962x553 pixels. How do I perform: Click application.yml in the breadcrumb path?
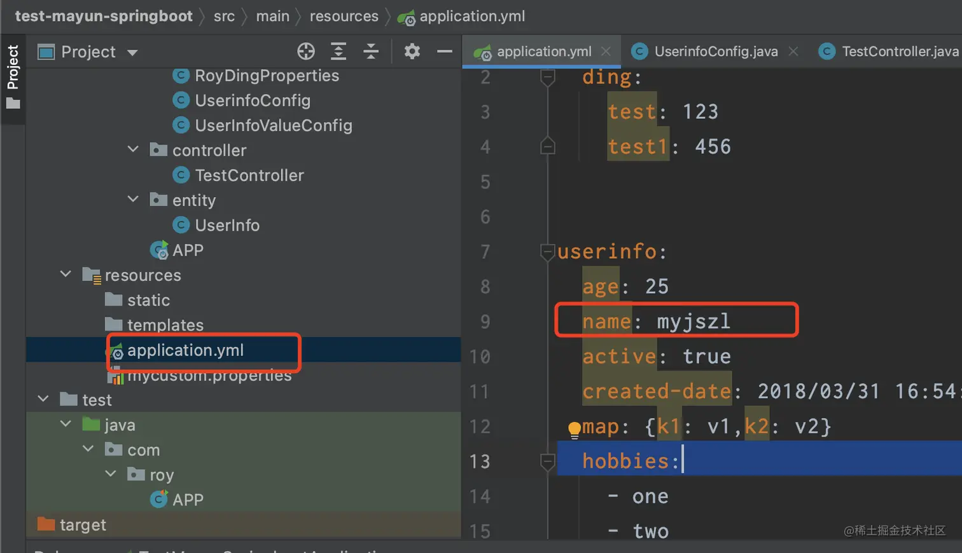point(472,17)
